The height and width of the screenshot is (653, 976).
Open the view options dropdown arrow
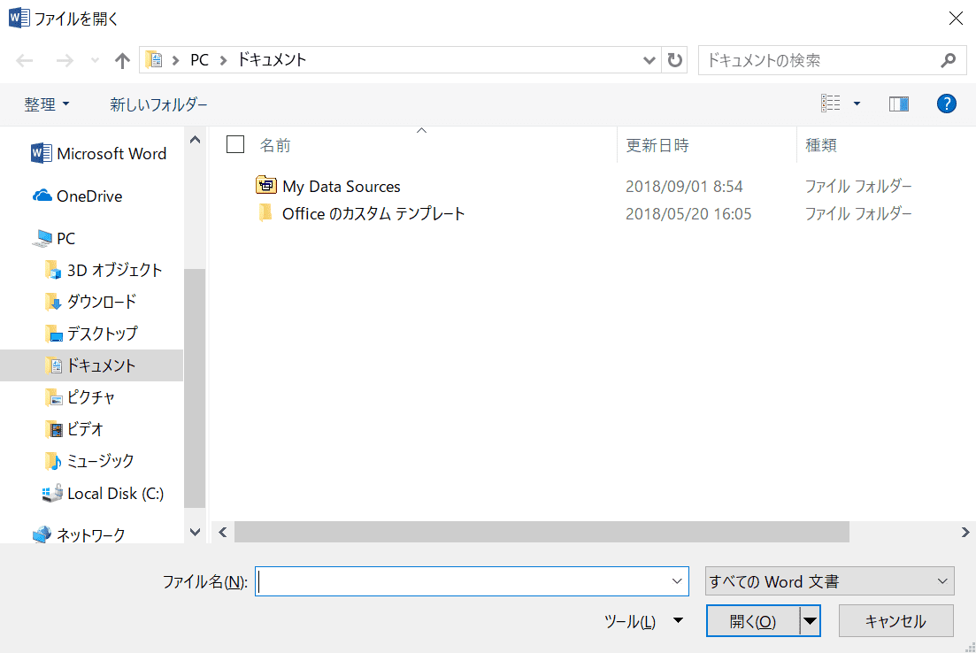[x=857, y=104]
